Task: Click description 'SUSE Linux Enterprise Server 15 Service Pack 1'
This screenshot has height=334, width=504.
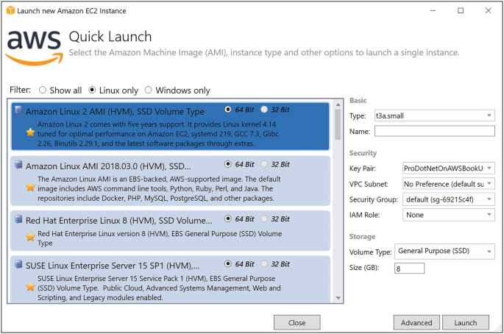Action: 159,288
